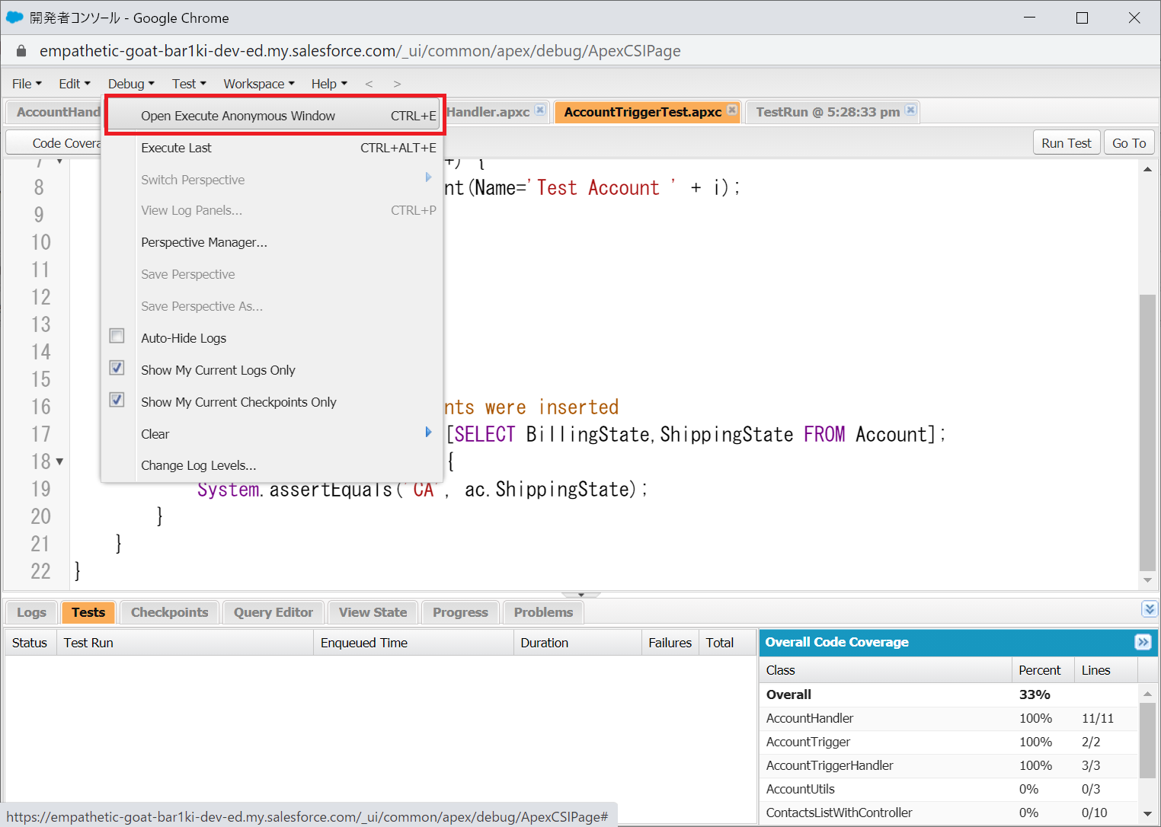Switch to the Problems tab
Image resolution: width=1161 pixels, height=827 pixels.
pyautogui.click(x=543, y=612)
